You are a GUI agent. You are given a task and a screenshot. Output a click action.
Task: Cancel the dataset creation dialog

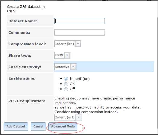[x=38, y=127]
